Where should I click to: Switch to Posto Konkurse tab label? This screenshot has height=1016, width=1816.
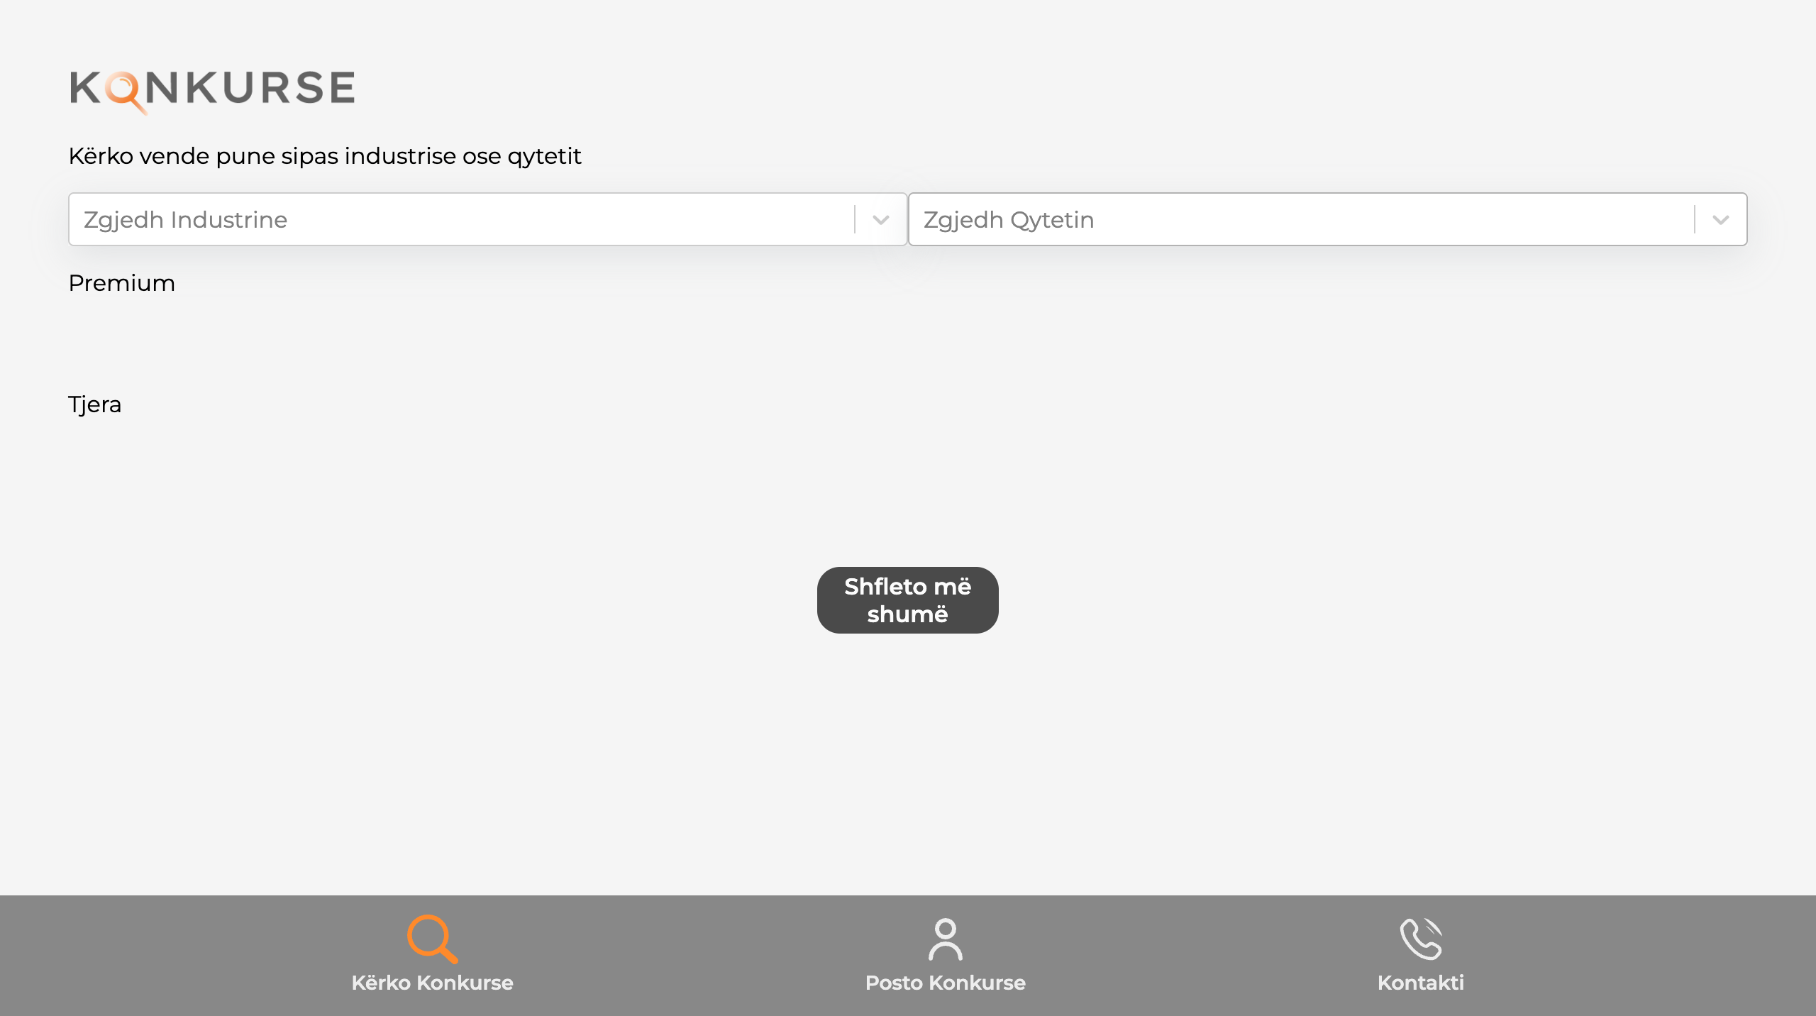[x=945, y=983]
